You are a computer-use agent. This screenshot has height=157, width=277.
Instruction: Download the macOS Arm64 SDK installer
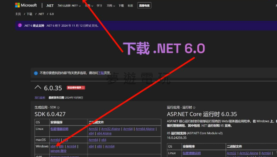(55, 140)
